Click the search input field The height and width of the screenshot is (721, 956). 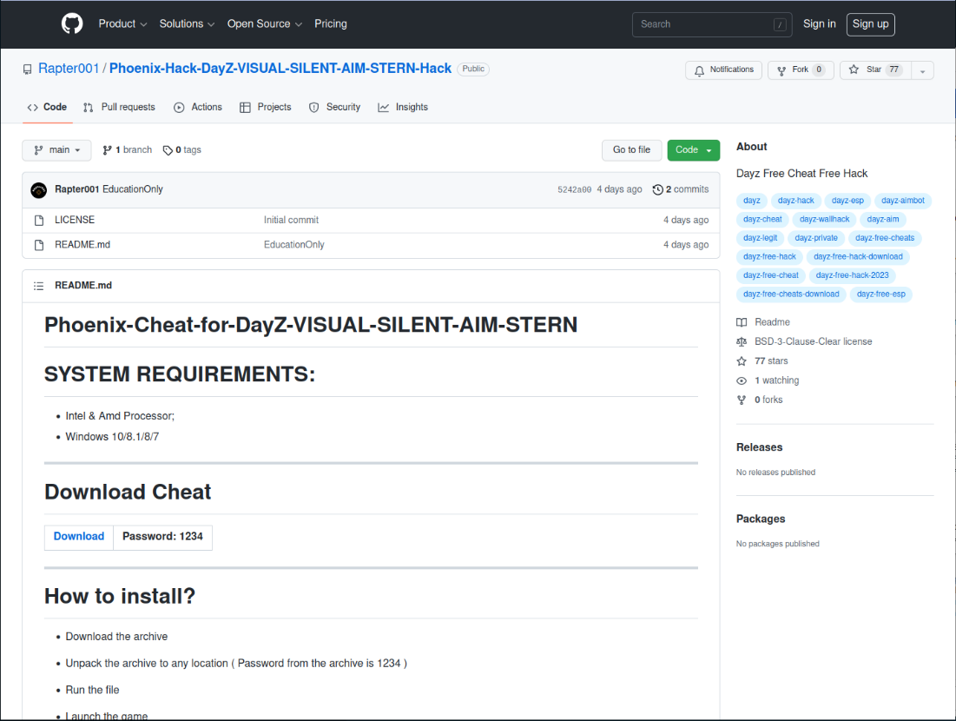(711, 24)
